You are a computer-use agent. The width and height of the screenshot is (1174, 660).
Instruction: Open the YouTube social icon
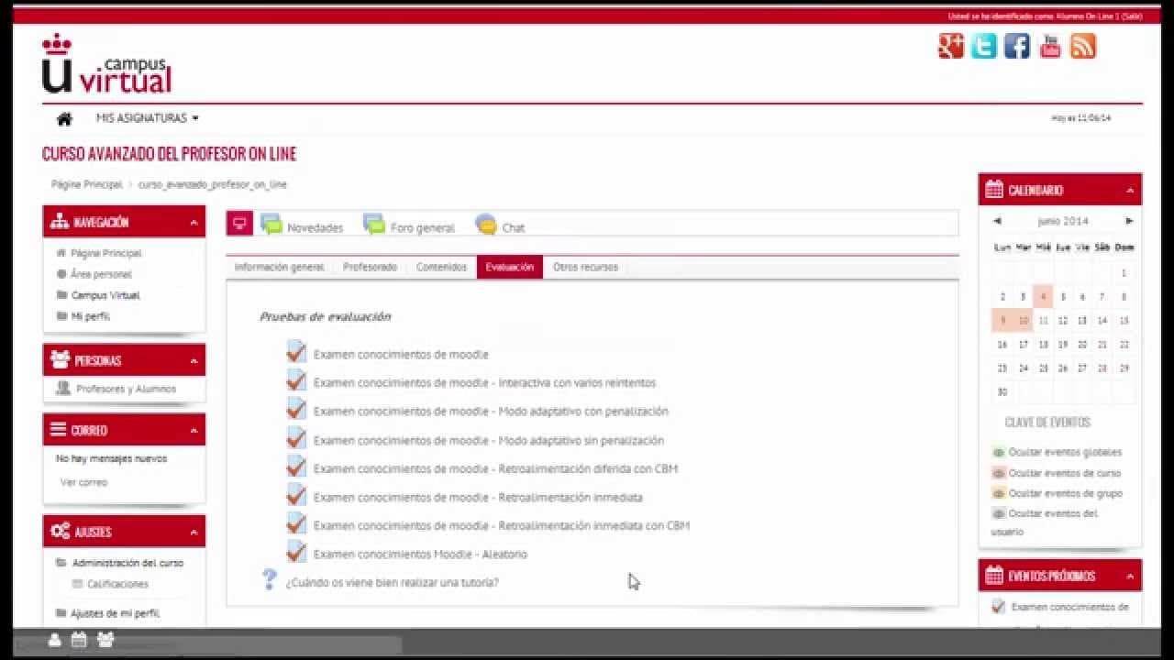(x=1050, y=46)
